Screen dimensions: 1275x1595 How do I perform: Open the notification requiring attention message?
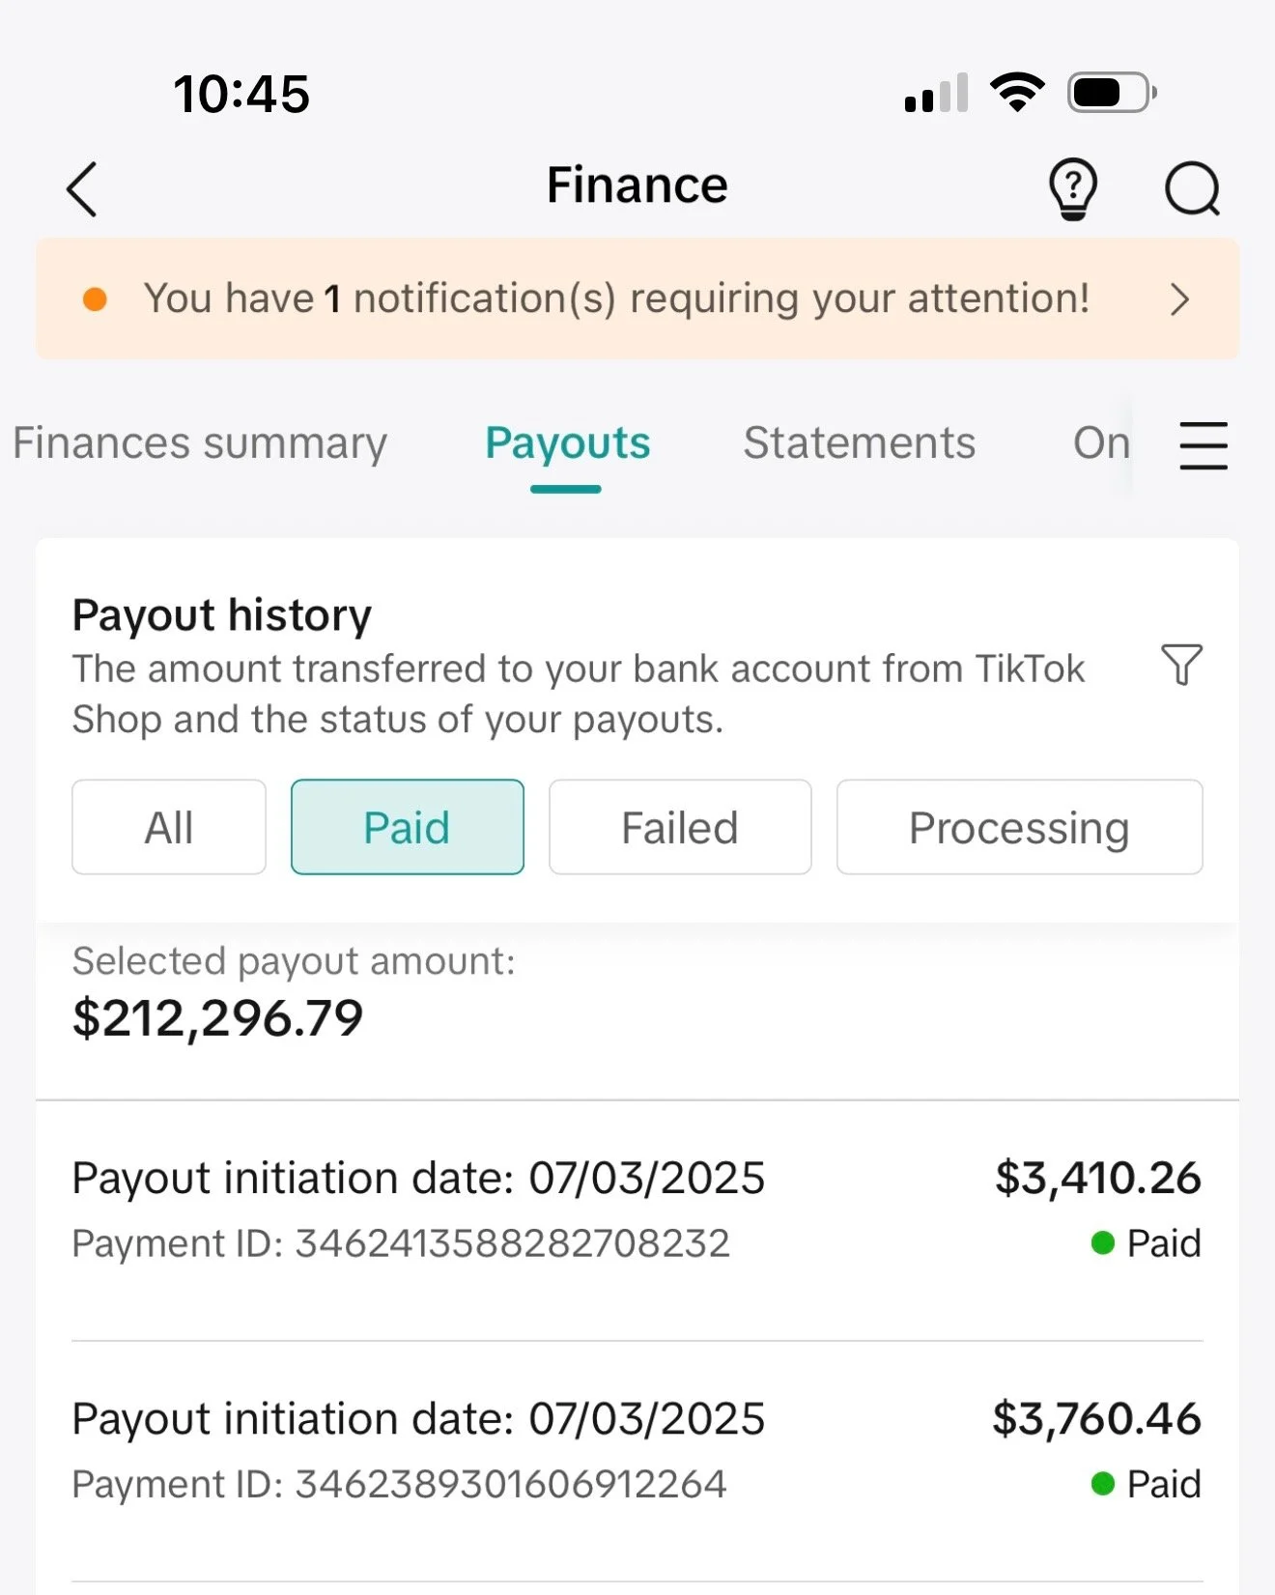[616, 299]
